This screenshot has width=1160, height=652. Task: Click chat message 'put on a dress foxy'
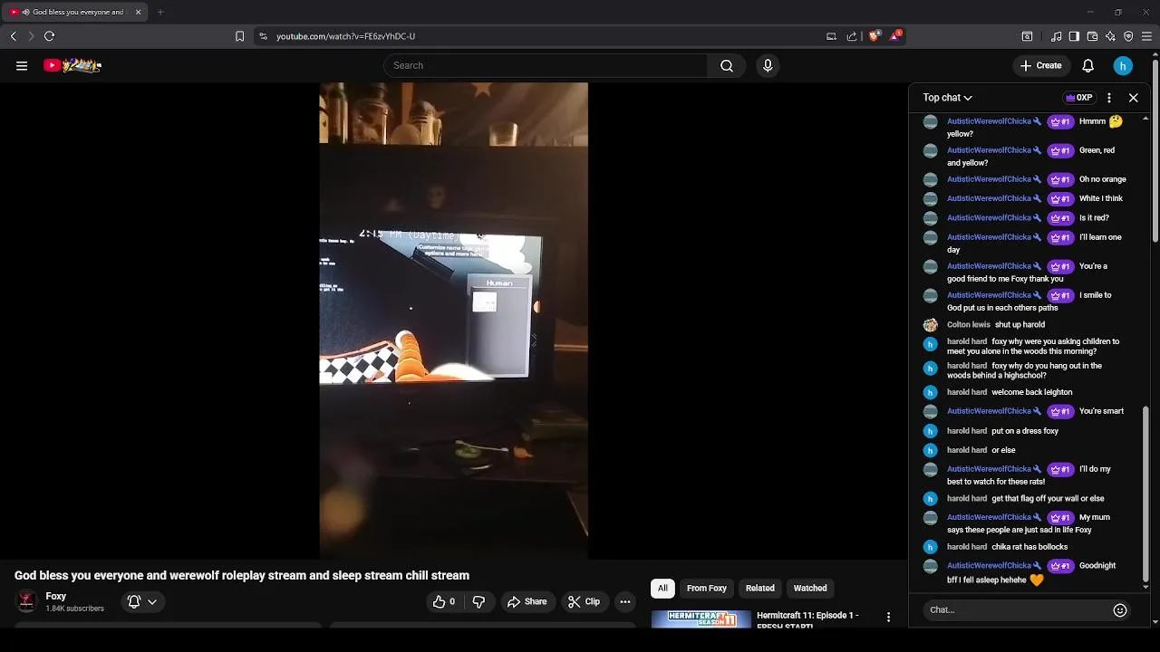[x=1025, y=431]
